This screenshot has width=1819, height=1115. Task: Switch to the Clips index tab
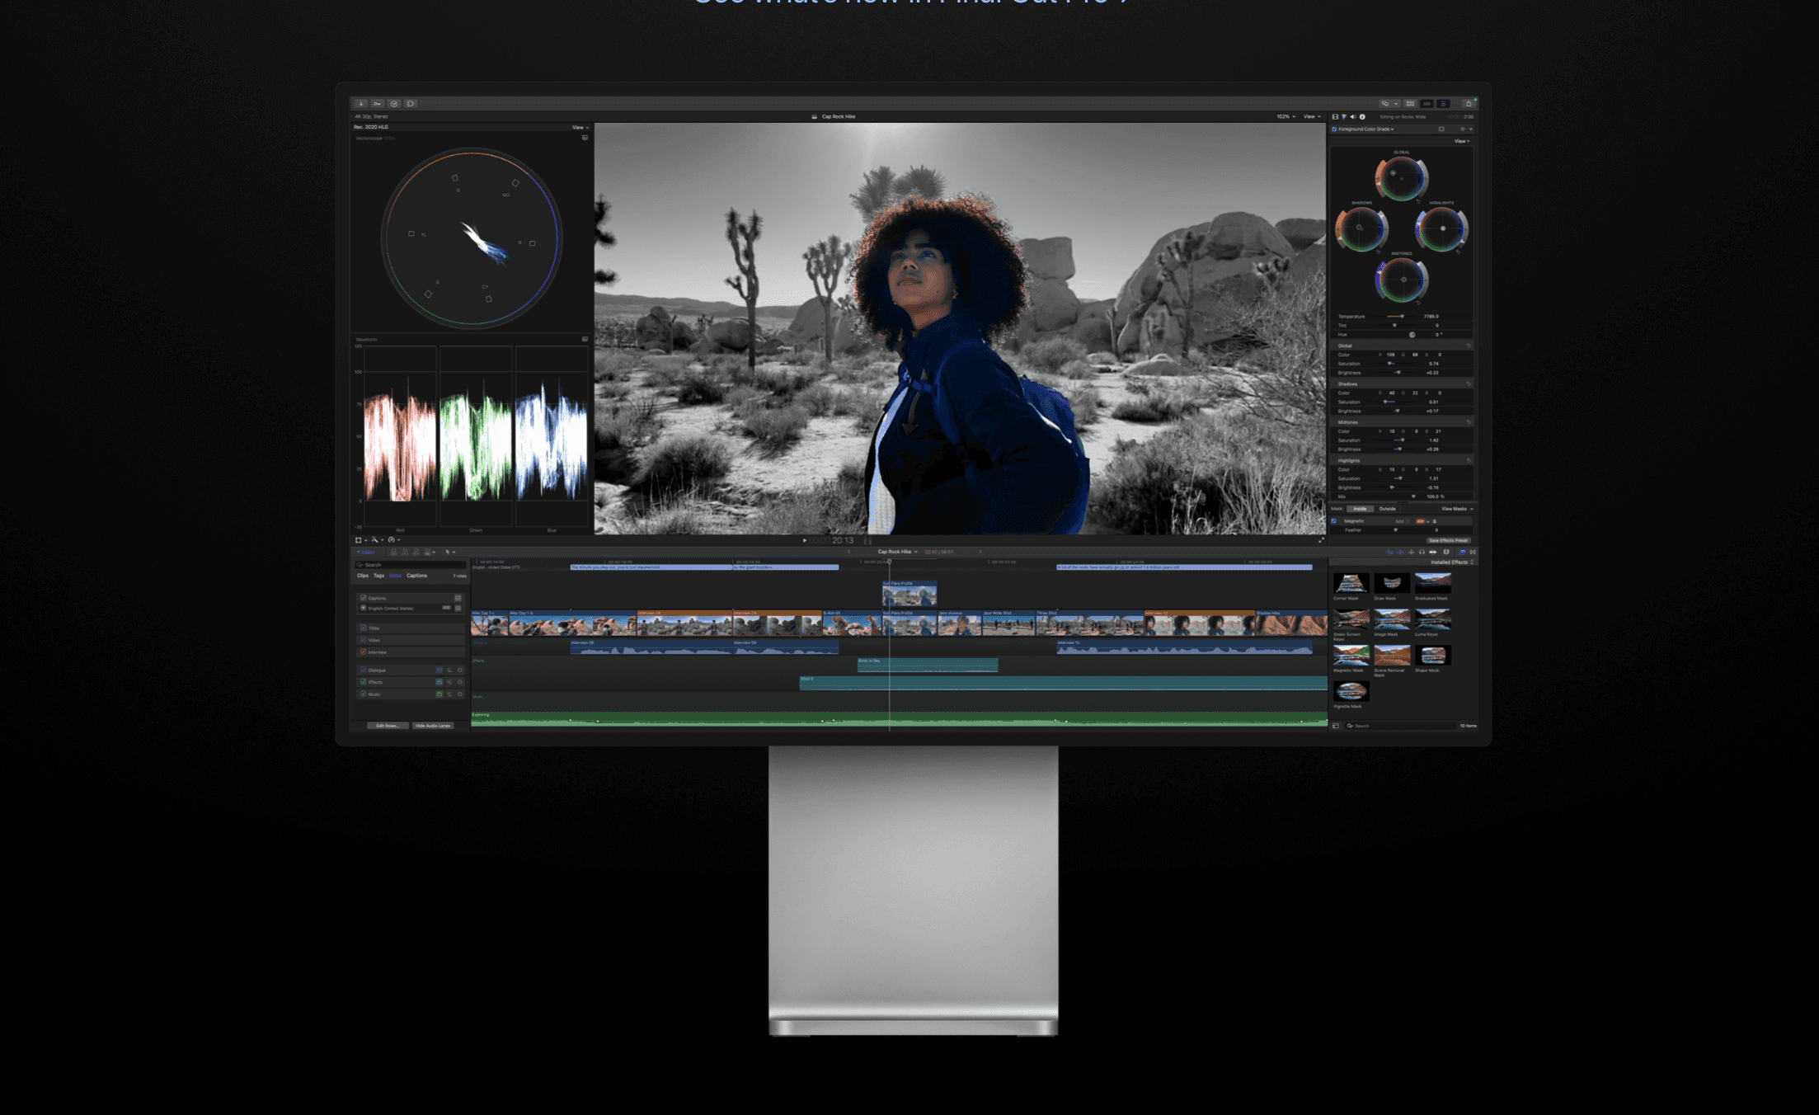pos(362,576)
